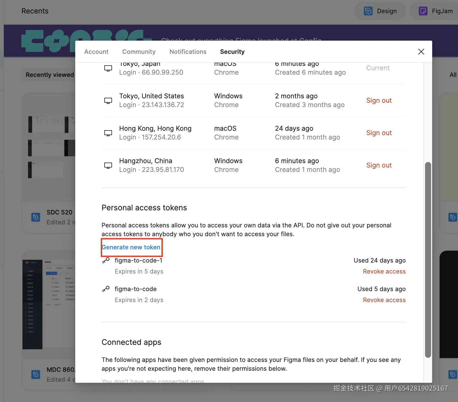Click the IP text "Login · 223.95.81.170"
This screenshot has height=402, width=458.
pos(152,170)
